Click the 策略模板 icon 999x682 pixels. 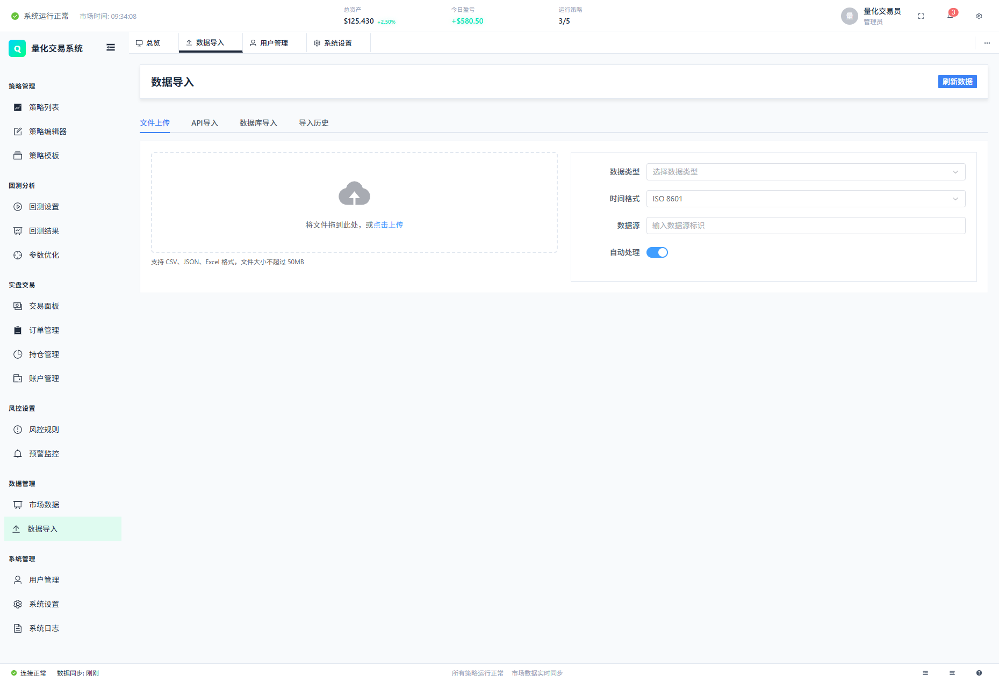(x=18, y=156)
